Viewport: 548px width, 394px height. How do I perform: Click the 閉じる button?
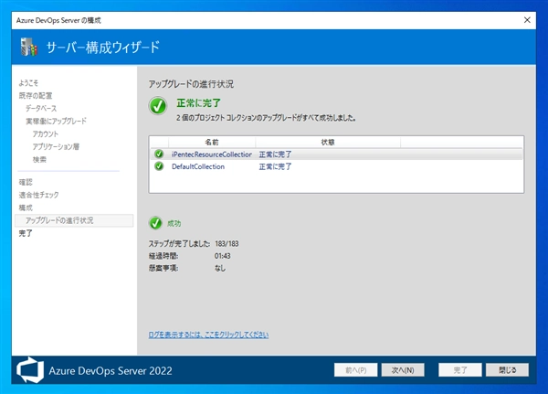click(x=507, y=370)
